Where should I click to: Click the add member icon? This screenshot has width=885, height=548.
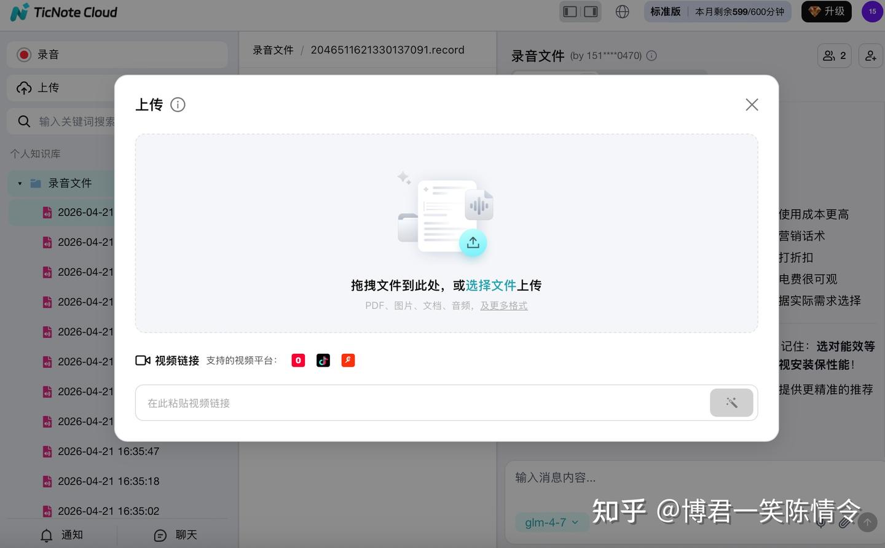pos(871,55)
